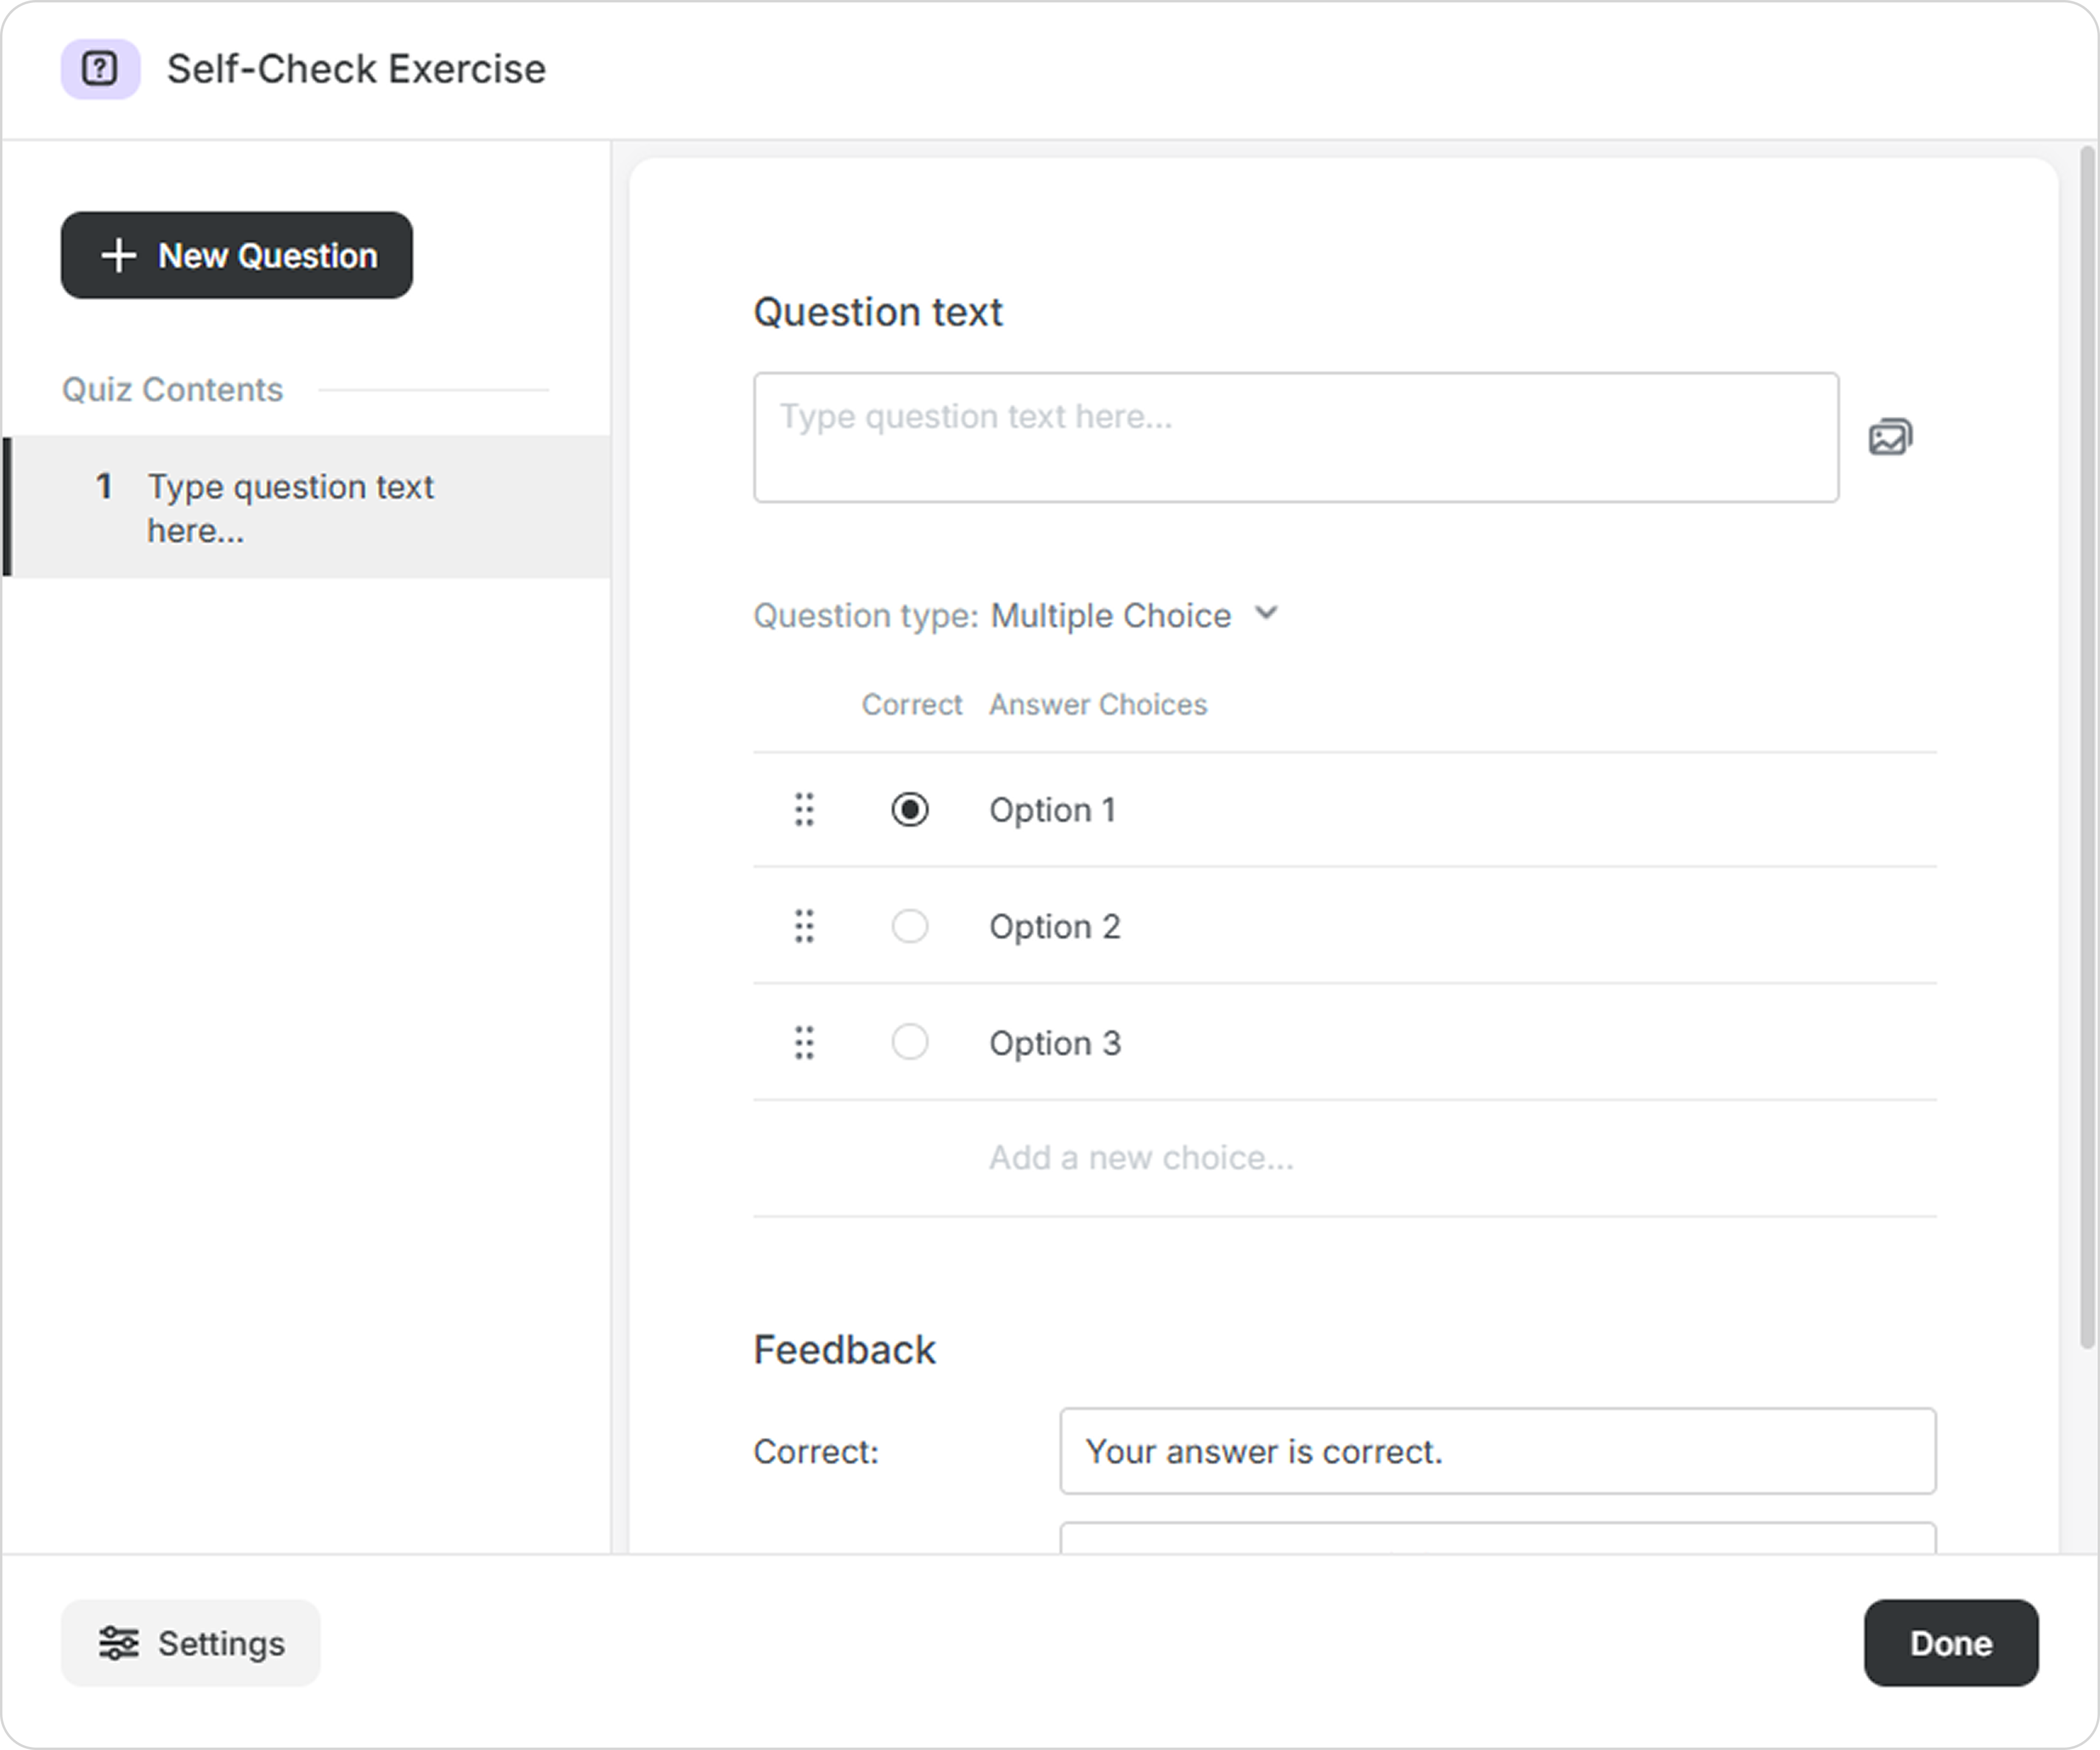Click the sliders icon in Settings button
This screenshot has height=1750, width=2100.
pyautogui.click(x=119, y=1642)
